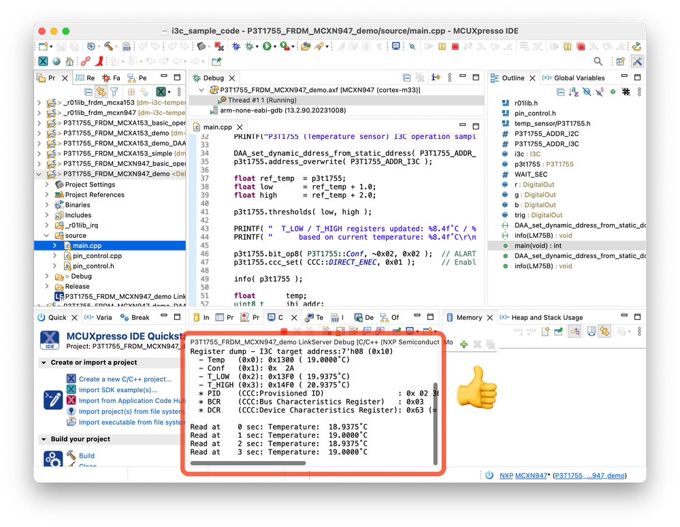The height and width of the screenshot is (527, 680).
Task: Click the Build hammer icon in toolbar
Action: pyautogui.click(x=108, y=46)
